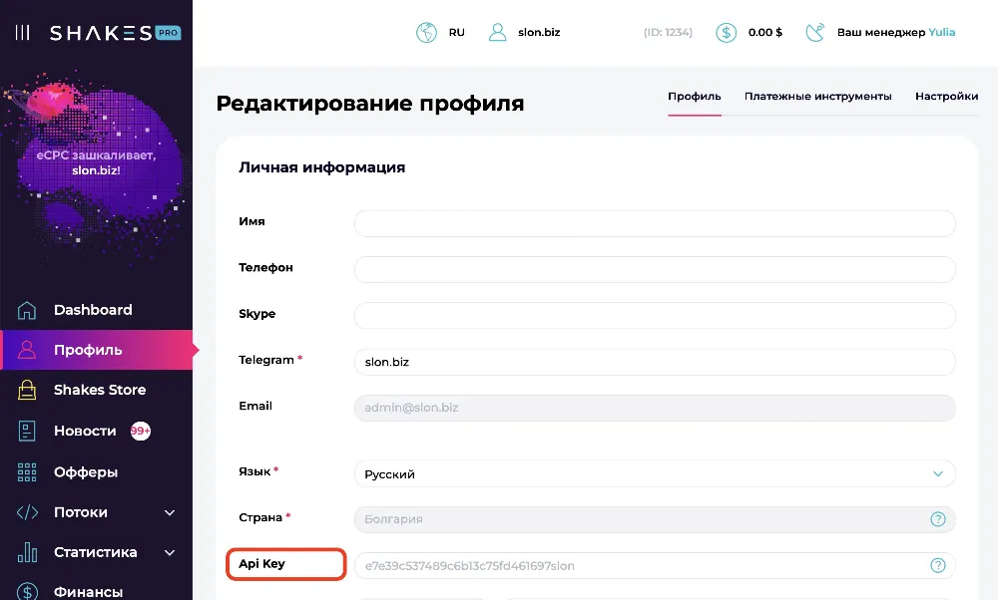Click the help icon in the Api Key field
Image resolution: width=998 pixels, height=600 pixels.
938,566
